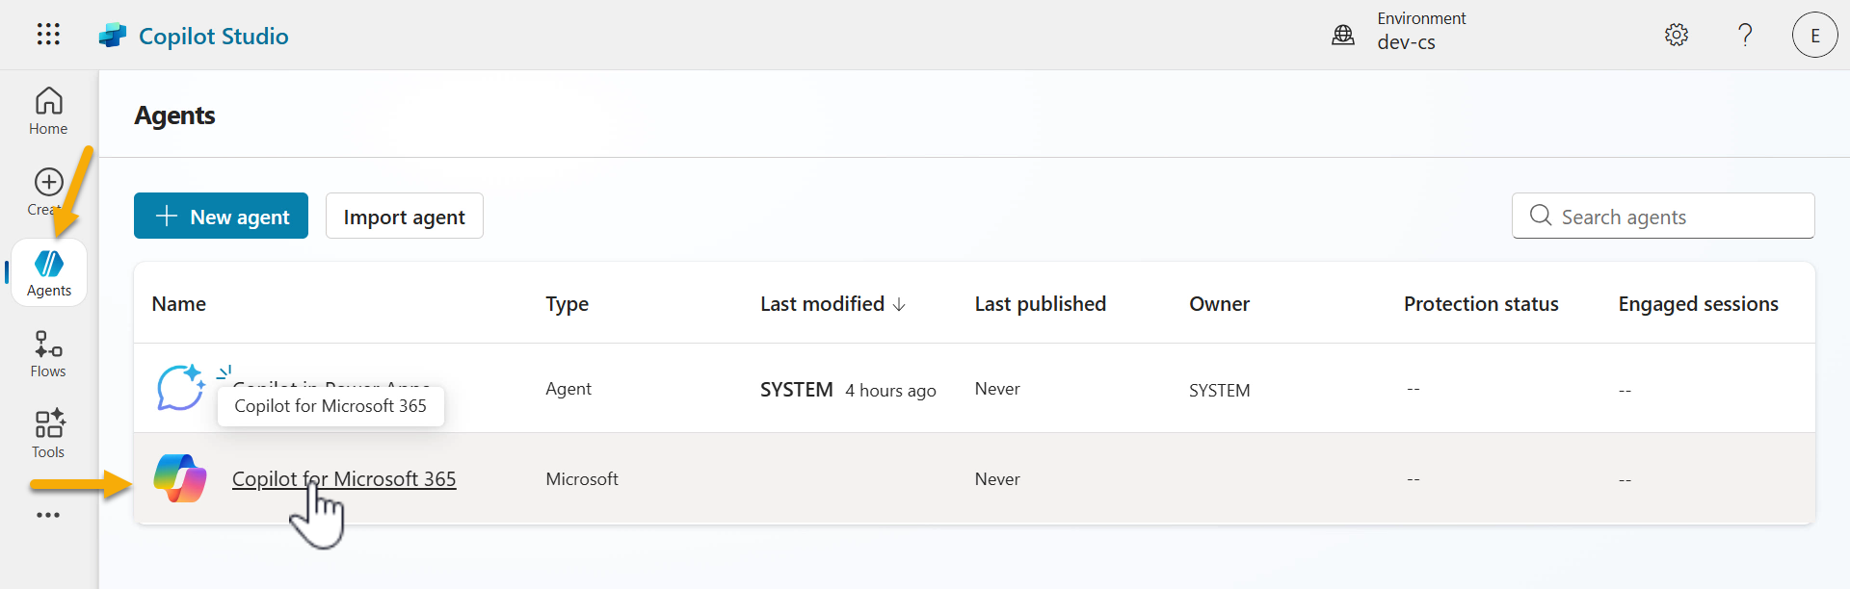The image size is (1850, 589).
Task: Click the Copilot Studio logo icon
Action: [113, 36]
